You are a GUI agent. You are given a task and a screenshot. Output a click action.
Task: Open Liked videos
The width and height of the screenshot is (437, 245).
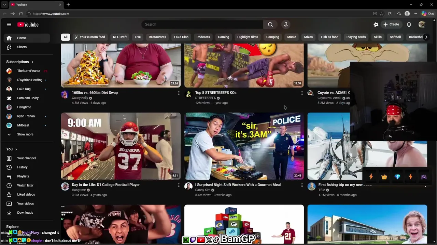point(27,194)
